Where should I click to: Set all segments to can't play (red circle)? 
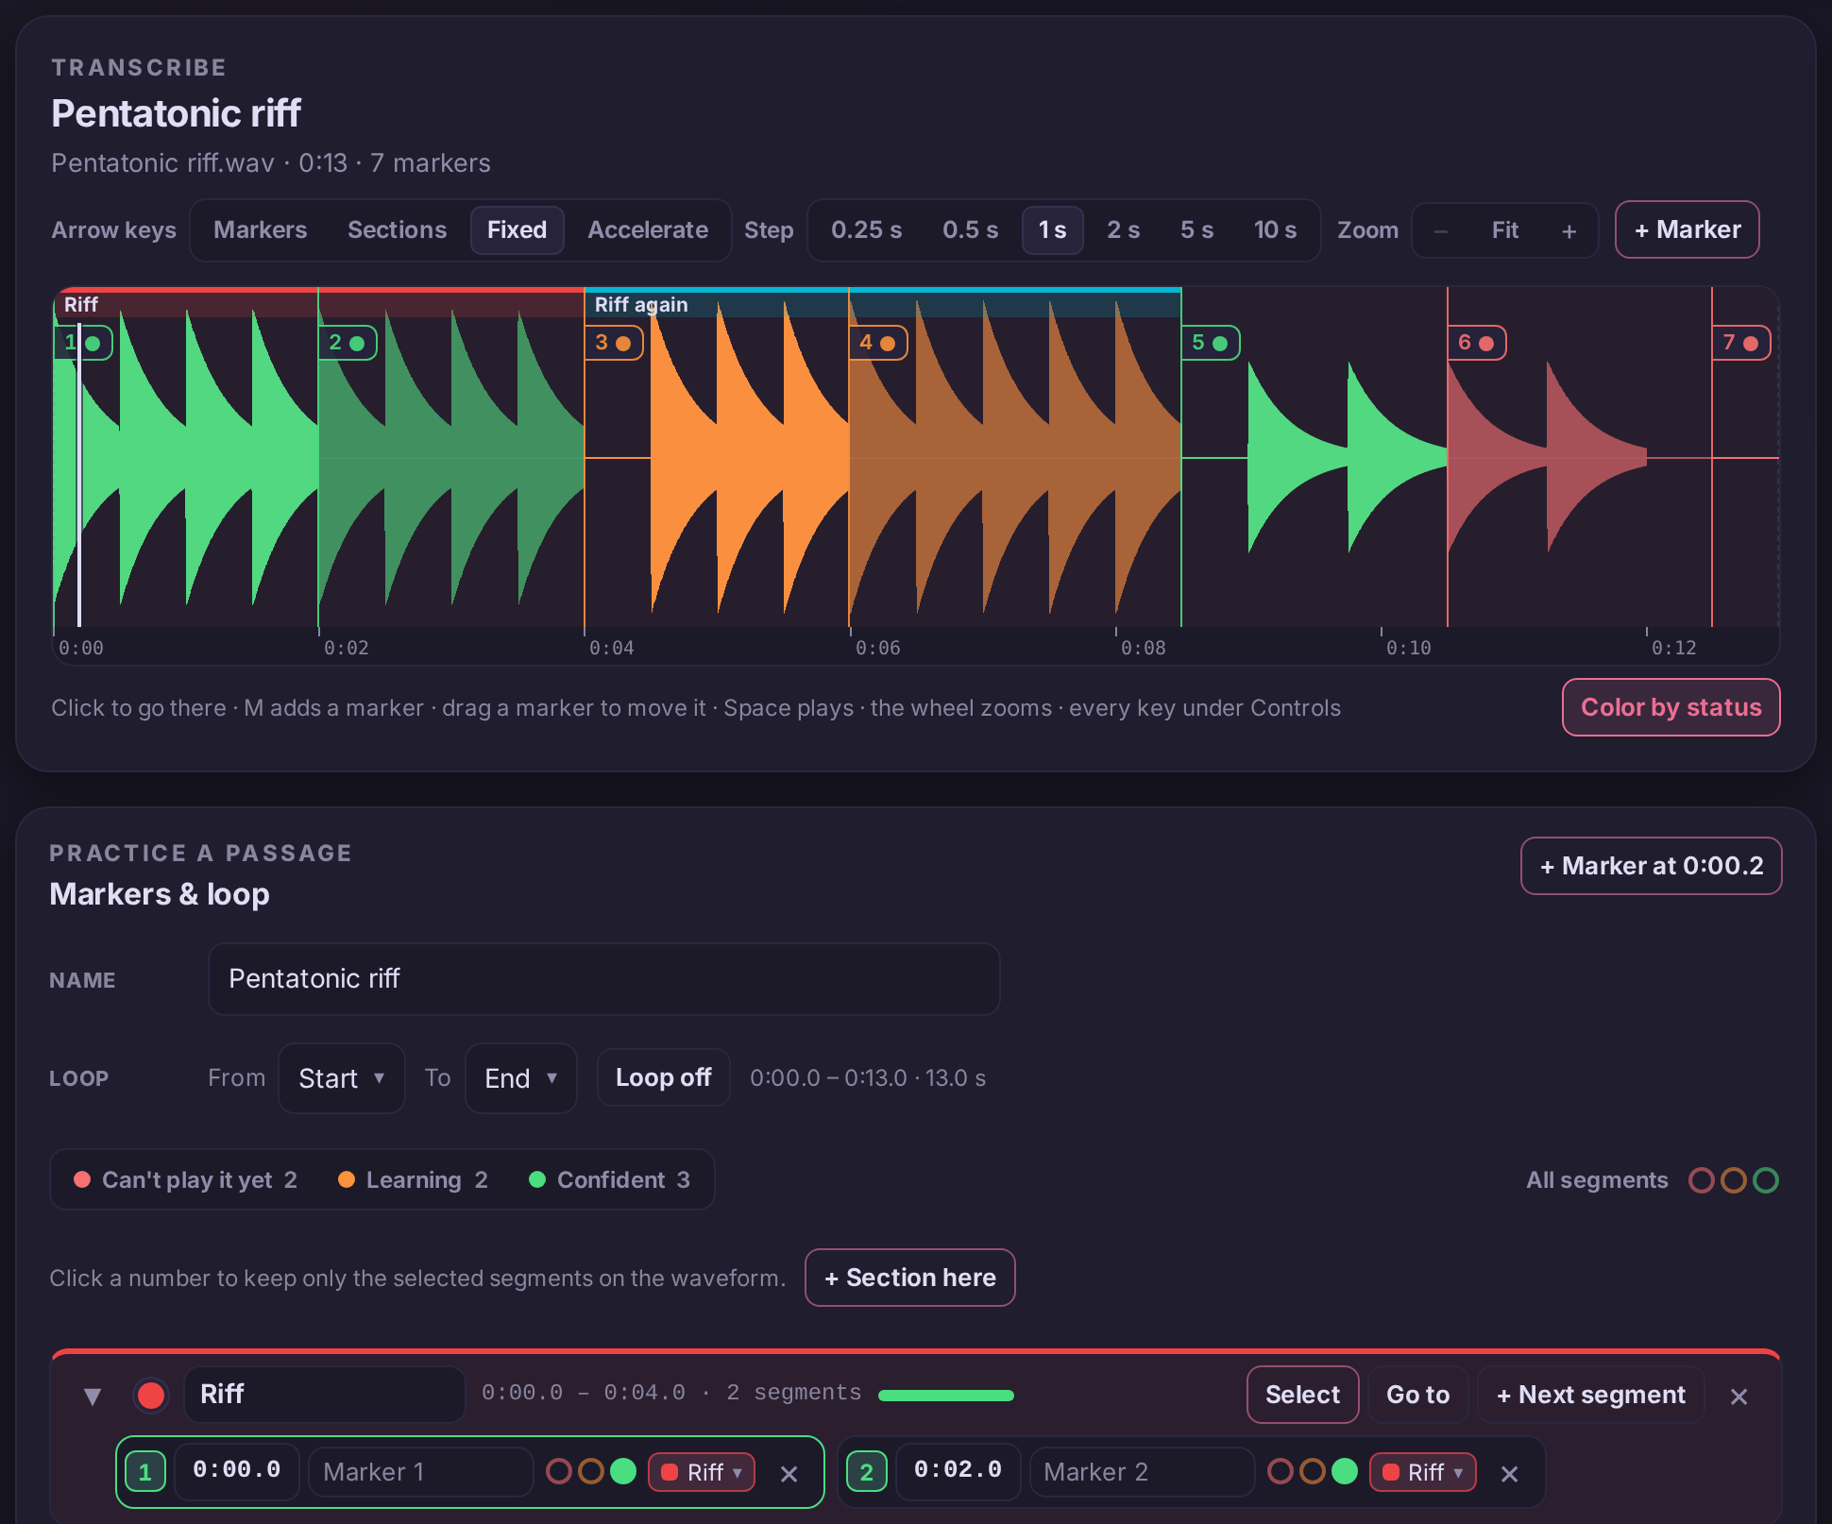click(1702, 1180)
